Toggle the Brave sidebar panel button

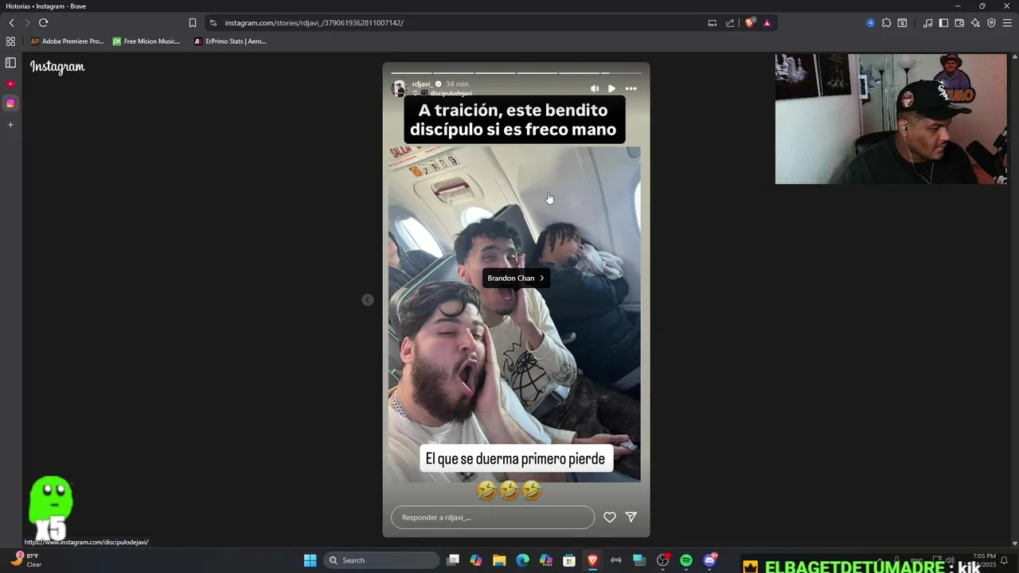(x=943, y=23)
